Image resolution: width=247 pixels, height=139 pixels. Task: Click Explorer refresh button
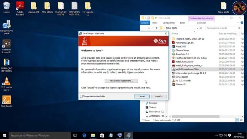(x=201, y=28)
